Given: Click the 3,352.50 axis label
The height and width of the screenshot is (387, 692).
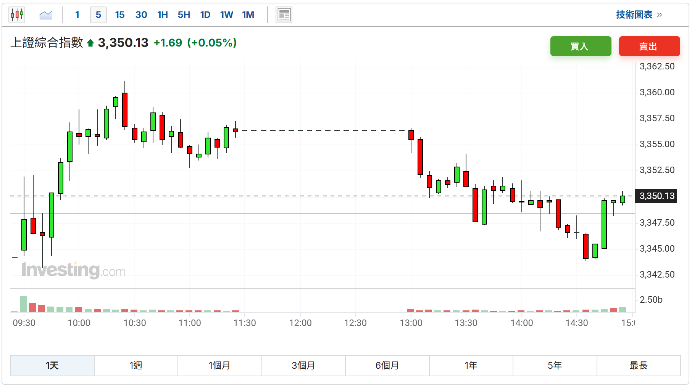Looking at the screenshot, I should coord(657,170).
